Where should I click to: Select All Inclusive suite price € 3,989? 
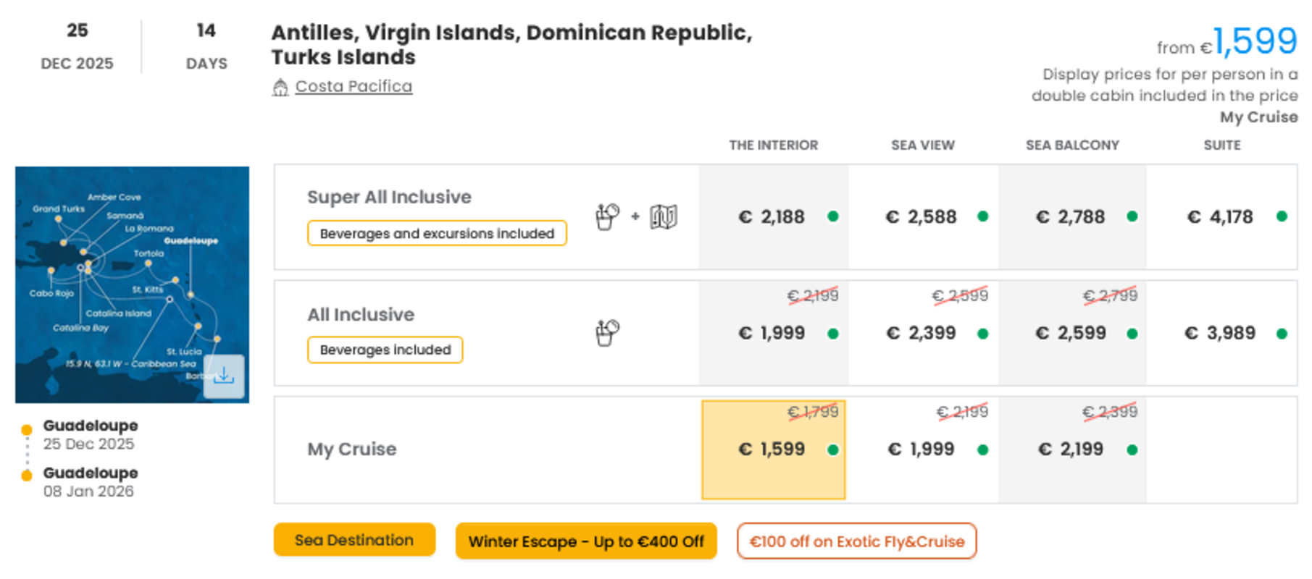coord(1222,333)
